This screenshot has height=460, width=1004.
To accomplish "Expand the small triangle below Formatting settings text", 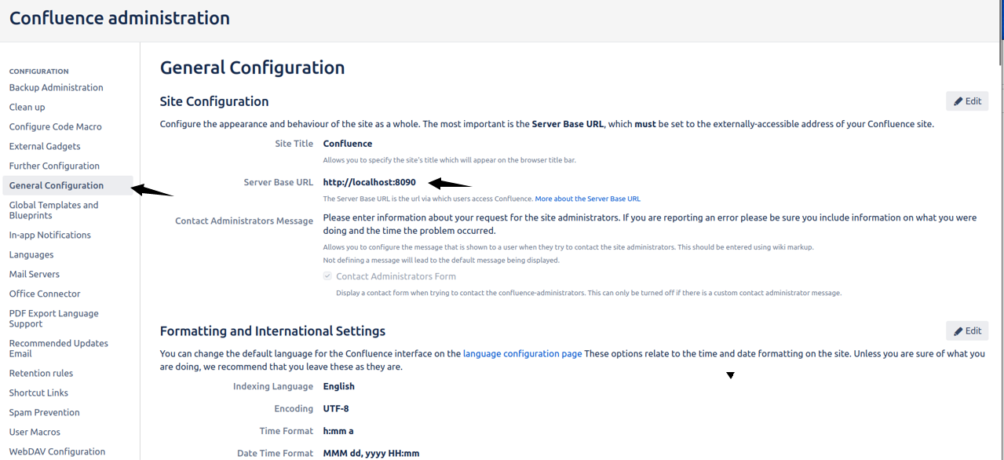I will point(730,375).
